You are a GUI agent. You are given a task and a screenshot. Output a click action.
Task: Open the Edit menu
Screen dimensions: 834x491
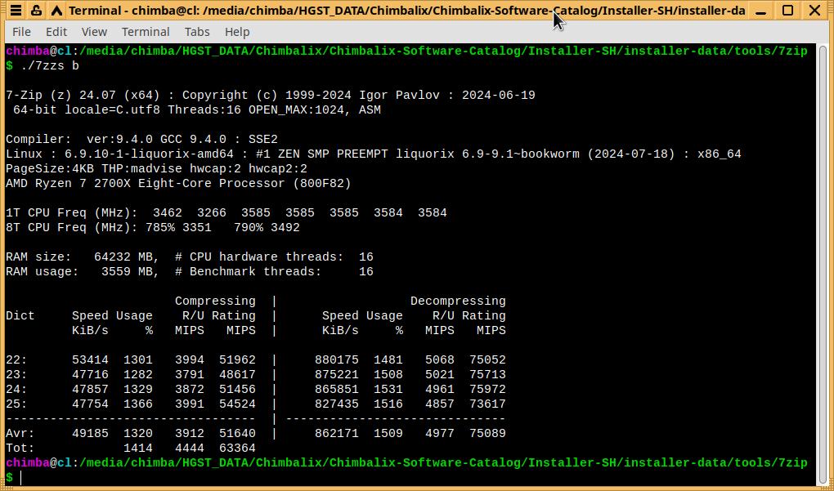tap(56, 32)
